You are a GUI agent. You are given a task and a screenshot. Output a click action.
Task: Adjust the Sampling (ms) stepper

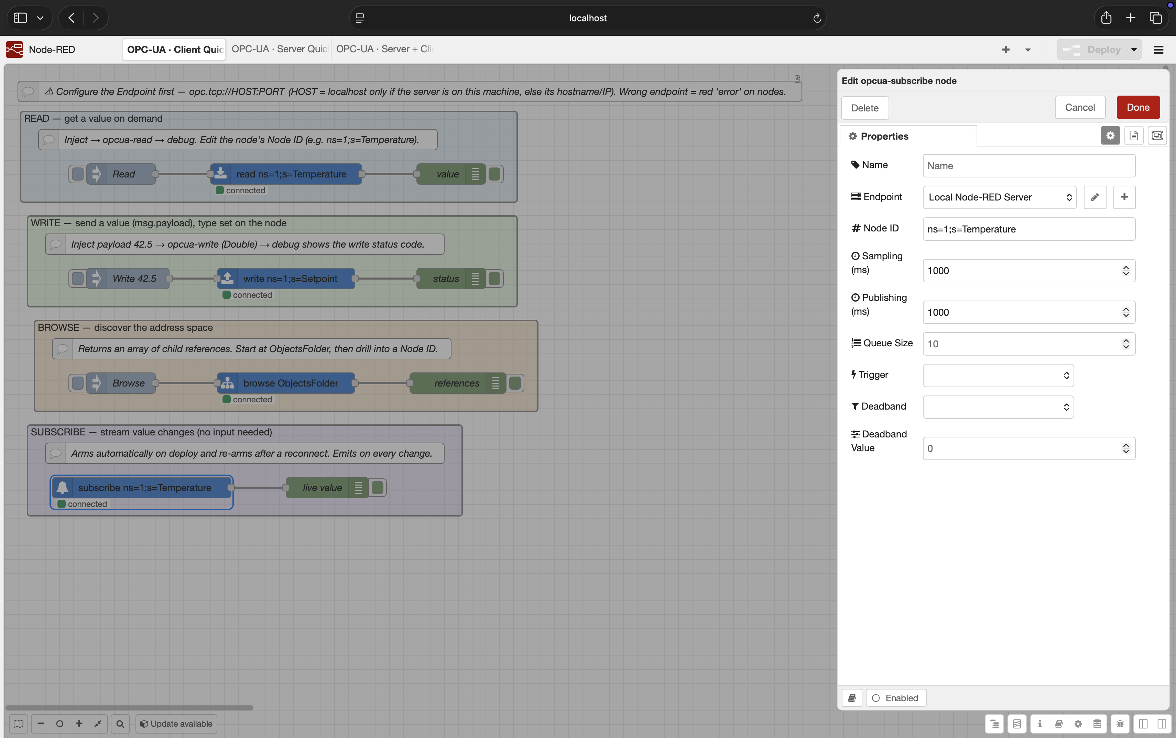[1126, 271]
